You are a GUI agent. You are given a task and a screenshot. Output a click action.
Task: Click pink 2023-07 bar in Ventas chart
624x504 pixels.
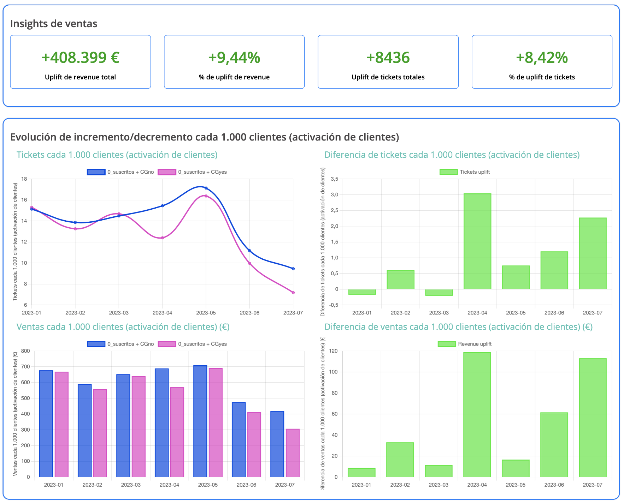293,453
